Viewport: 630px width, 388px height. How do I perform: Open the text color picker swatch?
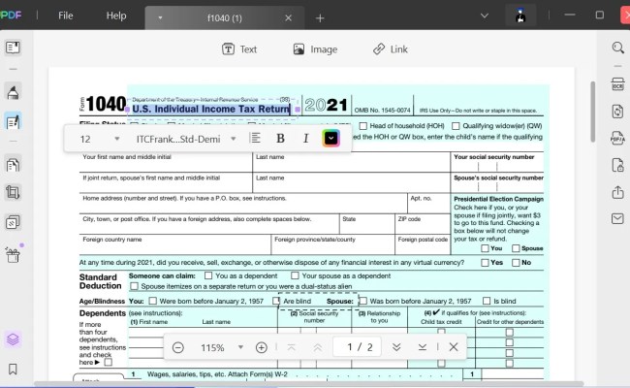331,139
